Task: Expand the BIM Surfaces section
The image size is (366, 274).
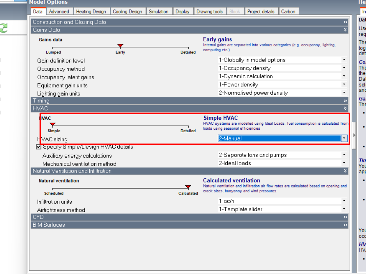Action: coord(189,225)
